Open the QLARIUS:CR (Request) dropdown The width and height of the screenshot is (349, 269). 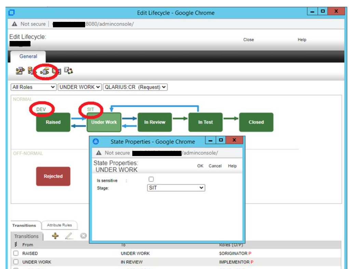pyautogui.click(x=135, y=87)
